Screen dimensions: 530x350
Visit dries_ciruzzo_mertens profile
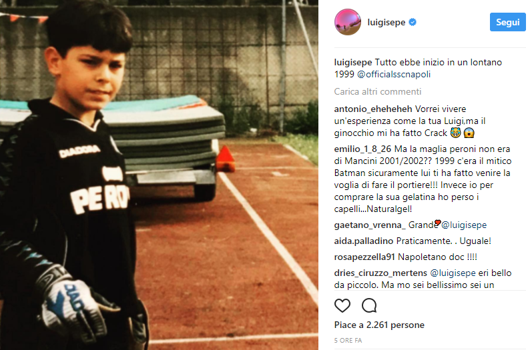pos(380,273)
